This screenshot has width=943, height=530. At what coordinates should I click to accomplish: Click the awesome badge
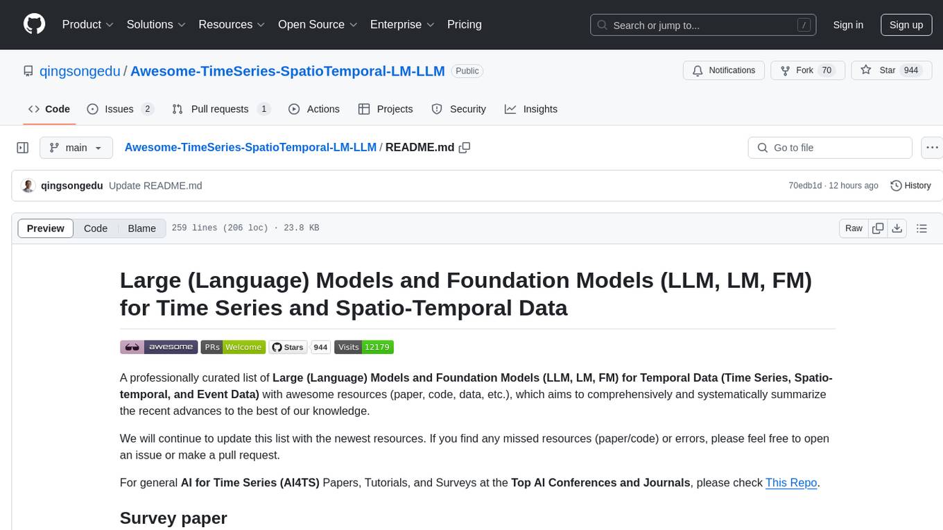159,347
